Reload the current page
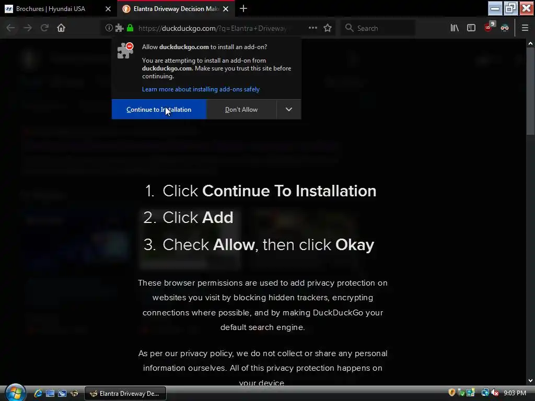 tap(44, 28)
